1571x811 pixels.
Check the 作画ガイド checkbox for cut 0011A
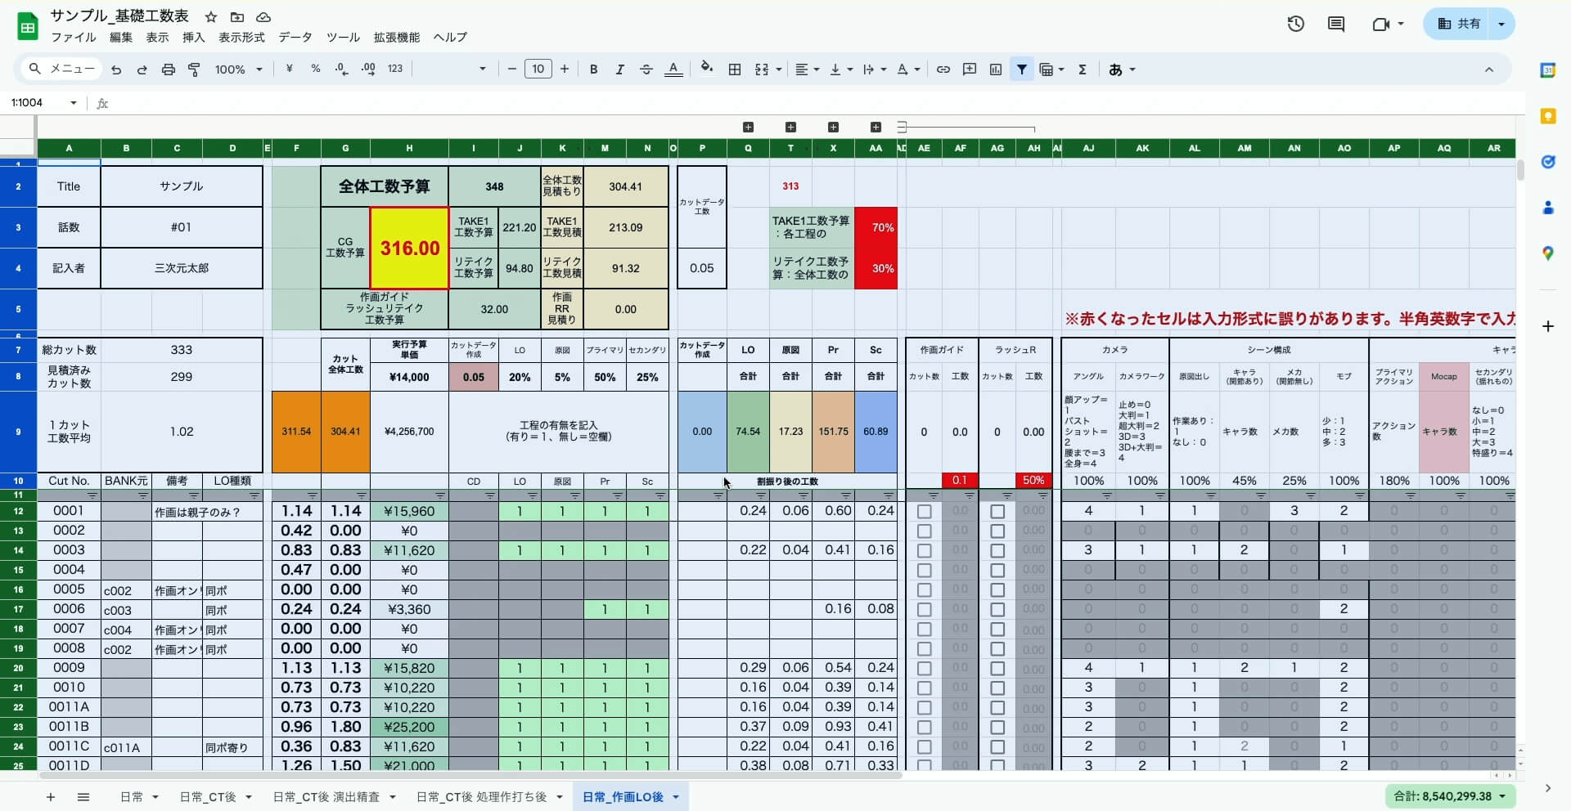point(925,707)
